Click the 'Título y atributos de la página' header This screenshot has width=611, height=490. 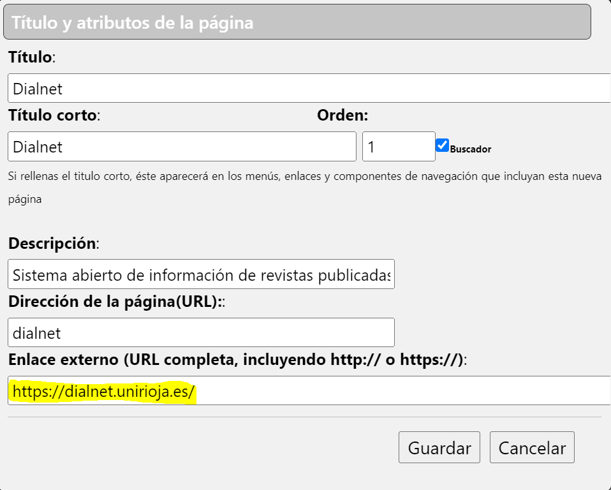click(x=297, y=22)
